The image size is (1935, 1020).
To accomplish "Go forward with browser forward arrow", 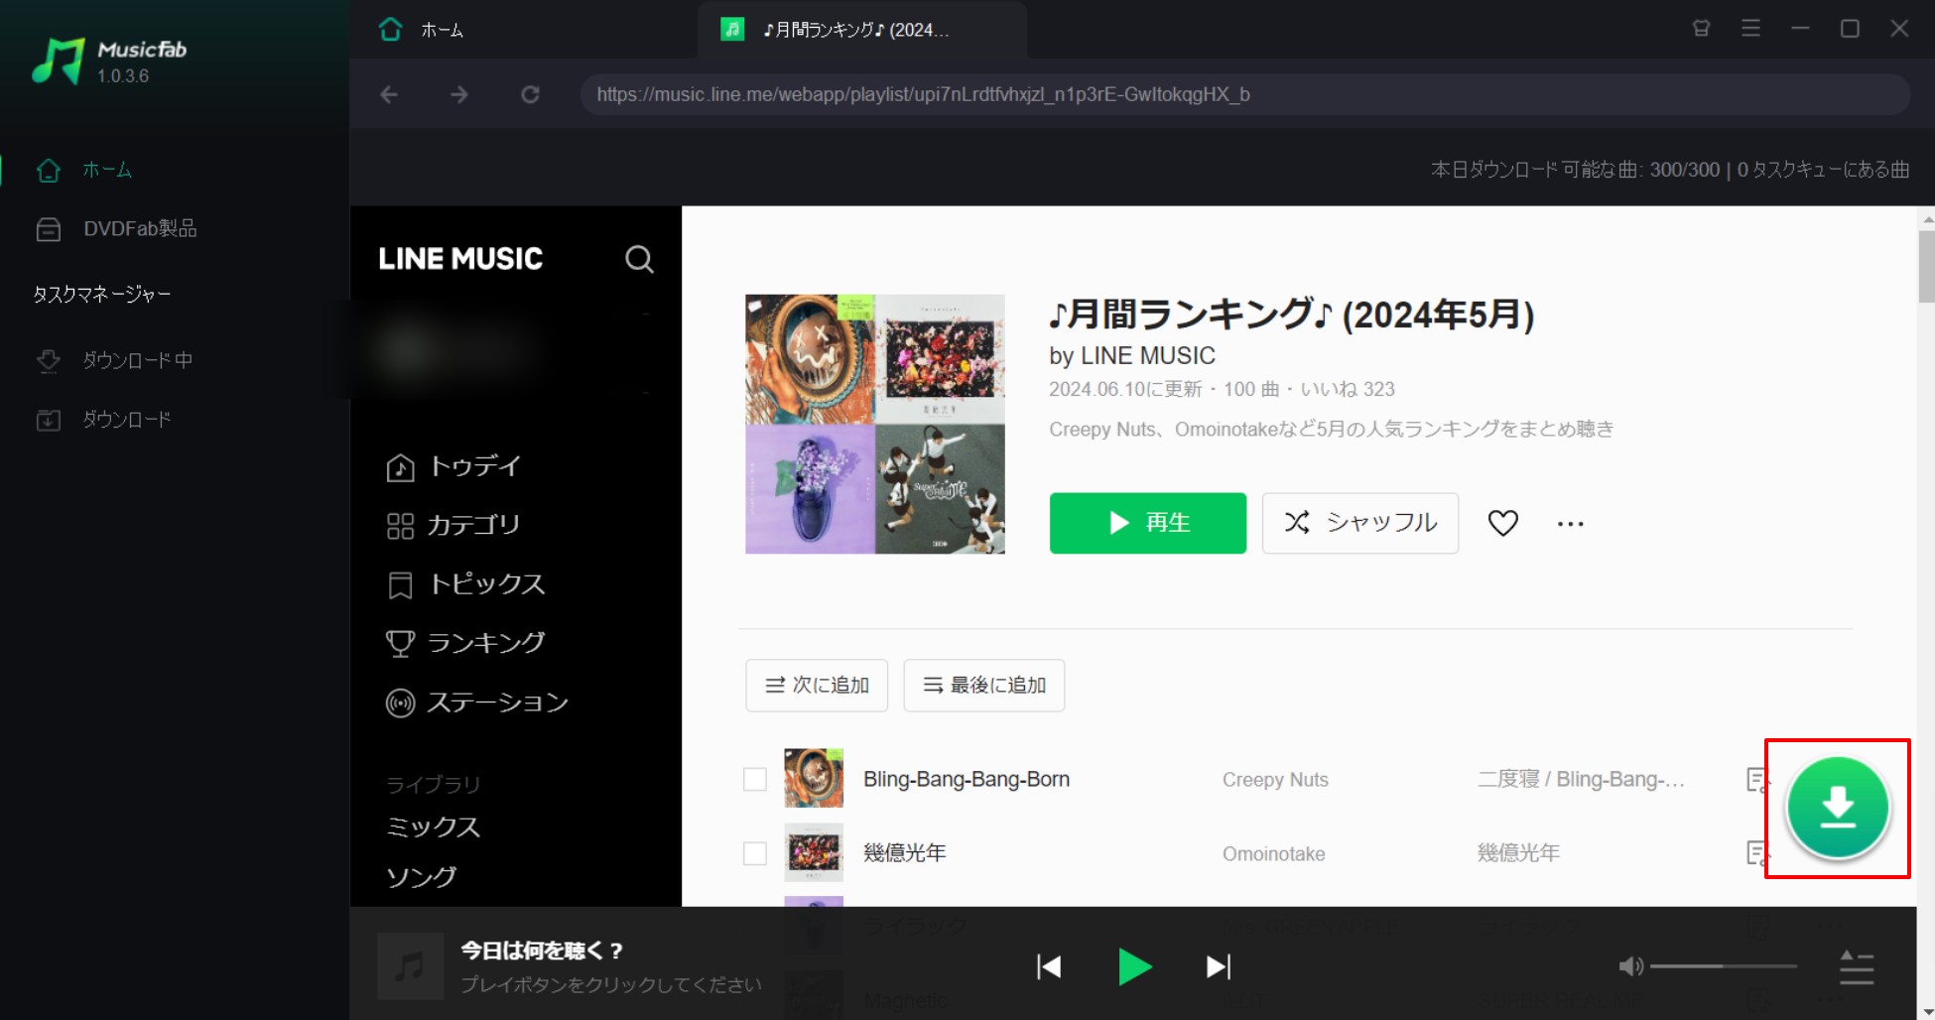I will click(x=459, y=94).
